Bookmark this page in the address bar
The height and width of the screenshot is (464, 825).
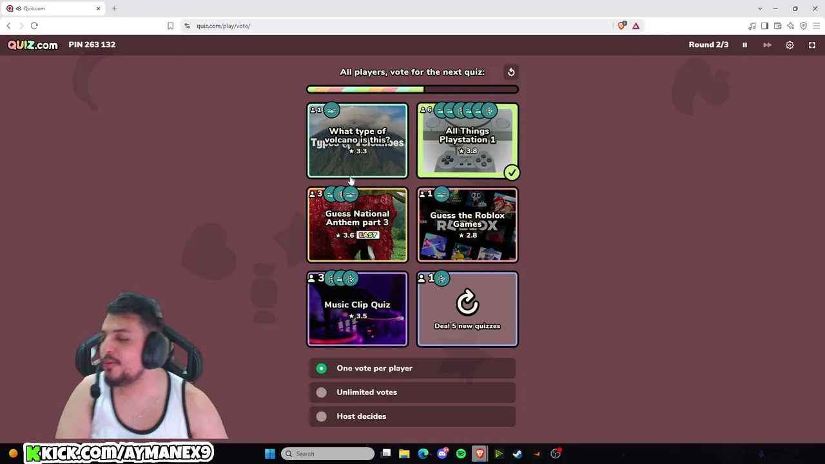coord(170,26)
